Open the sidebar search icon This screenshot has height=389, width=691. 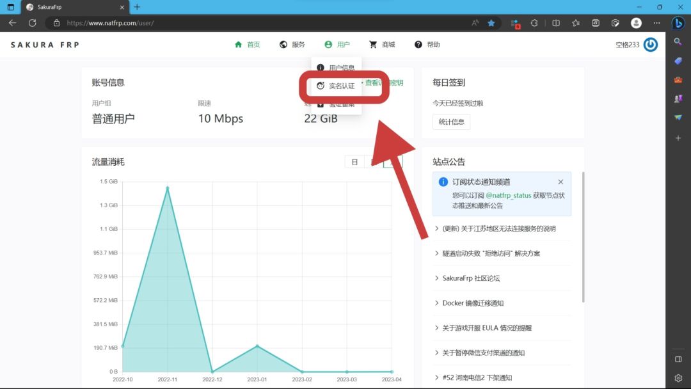678,42
